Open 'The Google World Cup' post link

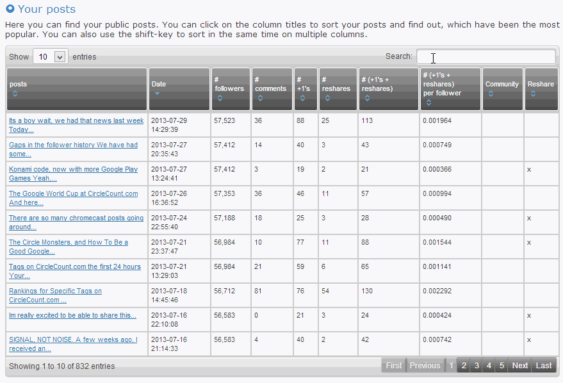click(73, 198)
